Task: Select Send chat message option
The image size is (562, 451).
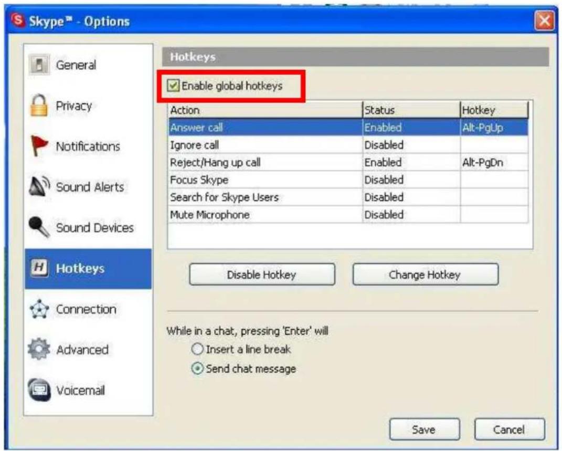Action: [197, 369]
